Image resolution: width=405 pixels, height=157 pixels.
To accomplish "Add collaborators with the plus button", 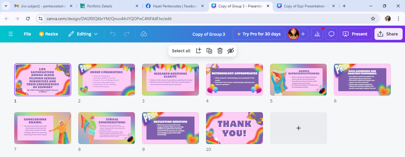I will tap(303, 34).
